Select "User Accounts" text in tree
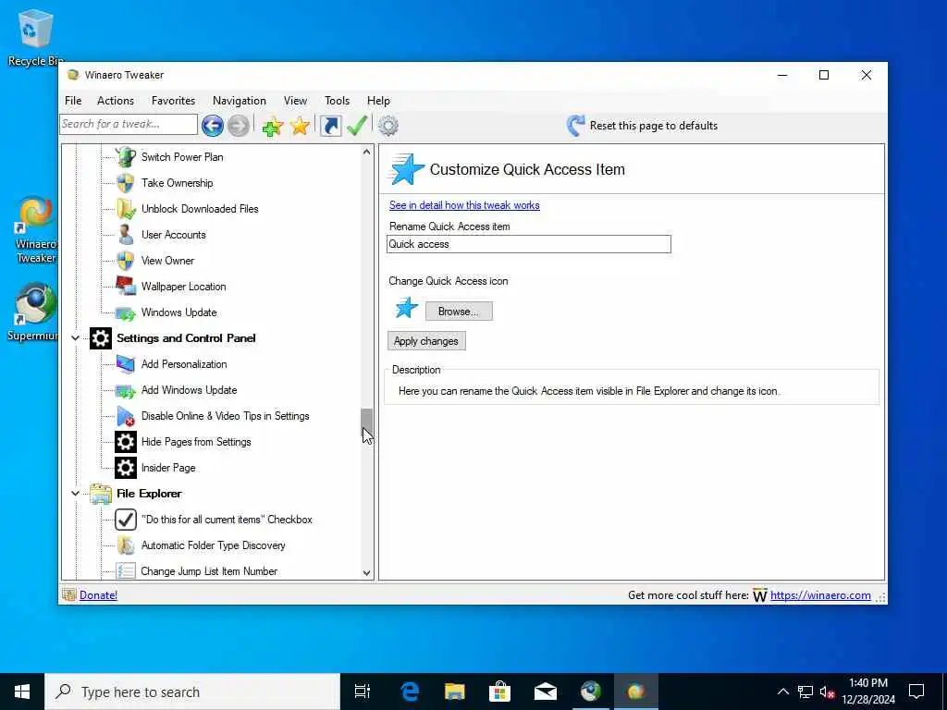Screen dimensions: 947x710 pyautogui.click(x=173, y=235)
